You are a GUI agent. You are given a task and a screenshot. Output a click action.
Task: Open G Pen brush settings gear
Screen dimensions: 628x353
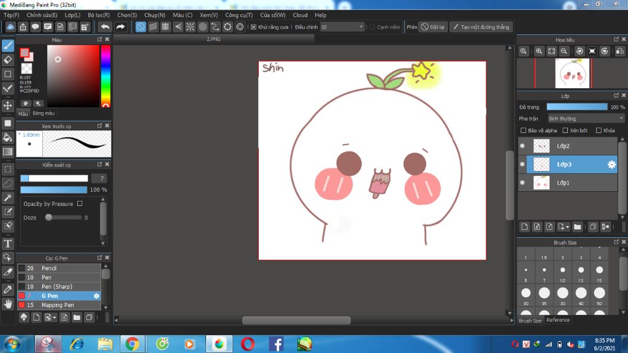pos(96,296)
